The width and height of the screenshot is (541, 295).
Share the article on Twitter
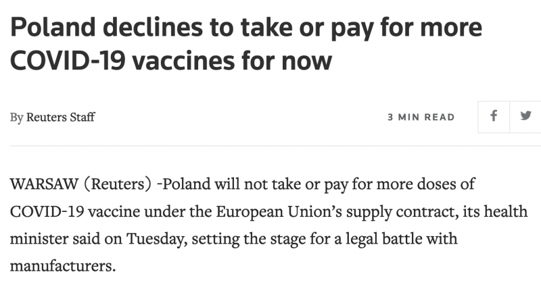point(525,116)
